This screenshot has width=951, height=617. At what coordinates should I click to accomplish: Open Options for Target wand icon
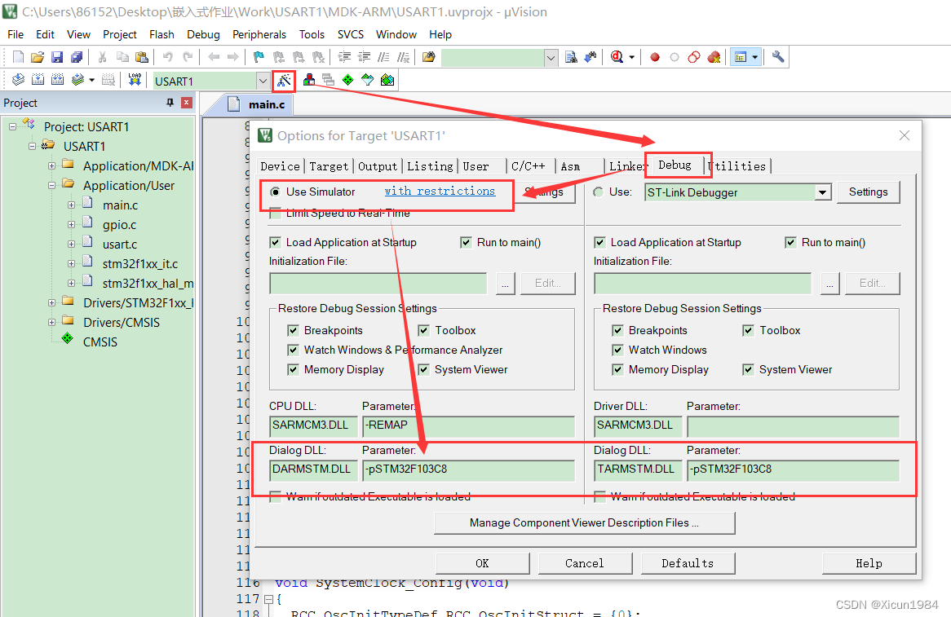(284, 80)
